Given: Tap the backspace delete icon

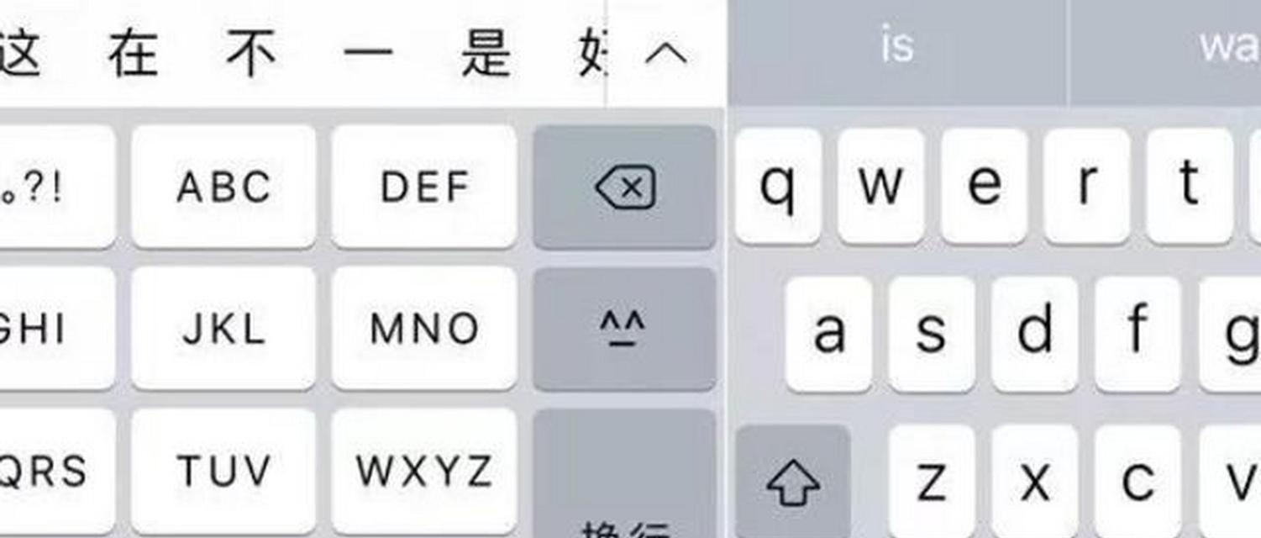Looking at the screenshot, I should (x=625, y=187).
